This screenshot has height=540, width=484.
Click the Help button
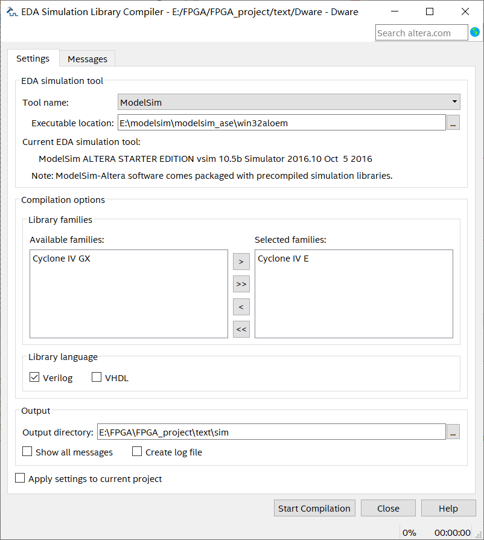pos(448,508)
